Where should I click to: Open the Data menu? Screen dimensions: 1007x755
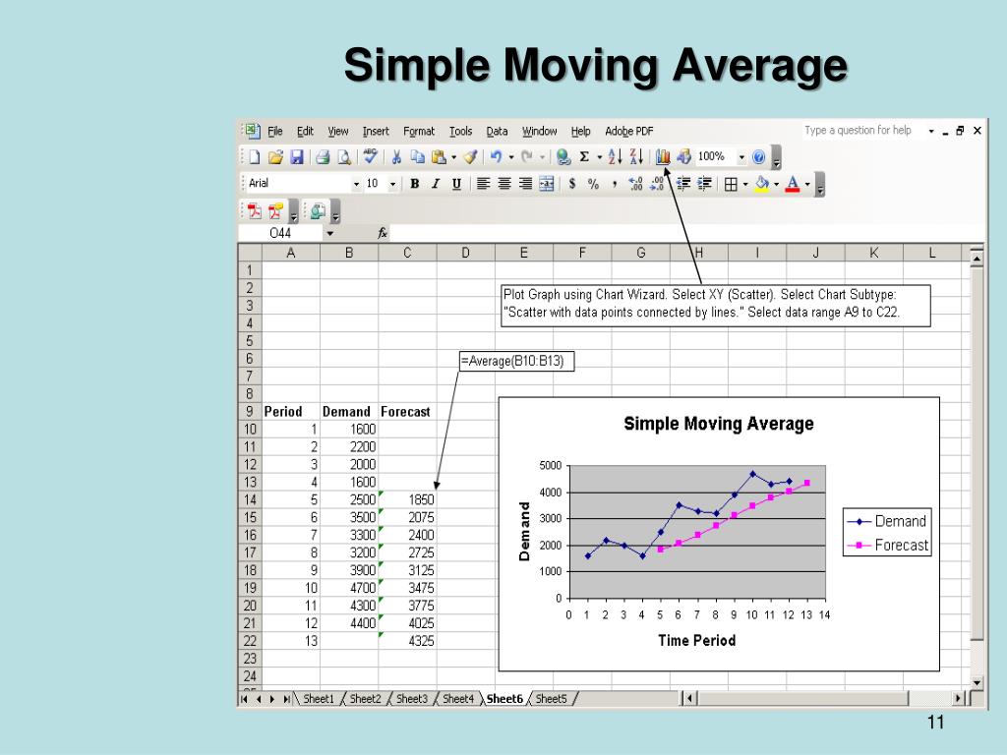coord(497,131)
